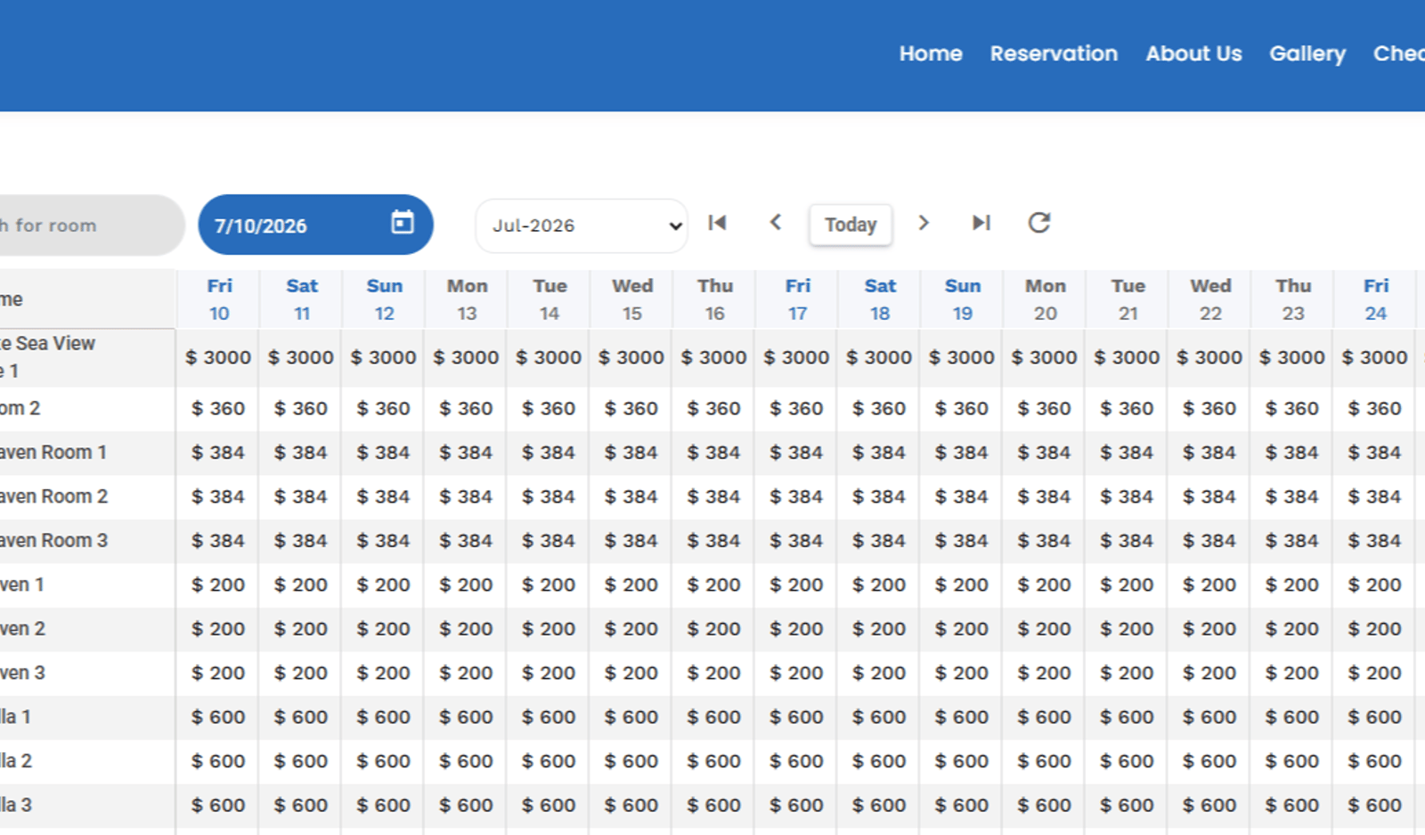This screenshot has width=1425, height=835.
Task: Click Villa 1 row $ 600 on Wed 15
Action: click(631, 716)
